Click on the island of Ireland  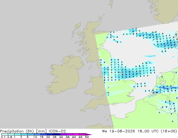(x=65, y=75)
